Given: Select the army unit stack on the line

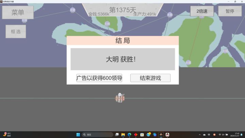Looking at the screenshot, I should [x=120, y=98].
